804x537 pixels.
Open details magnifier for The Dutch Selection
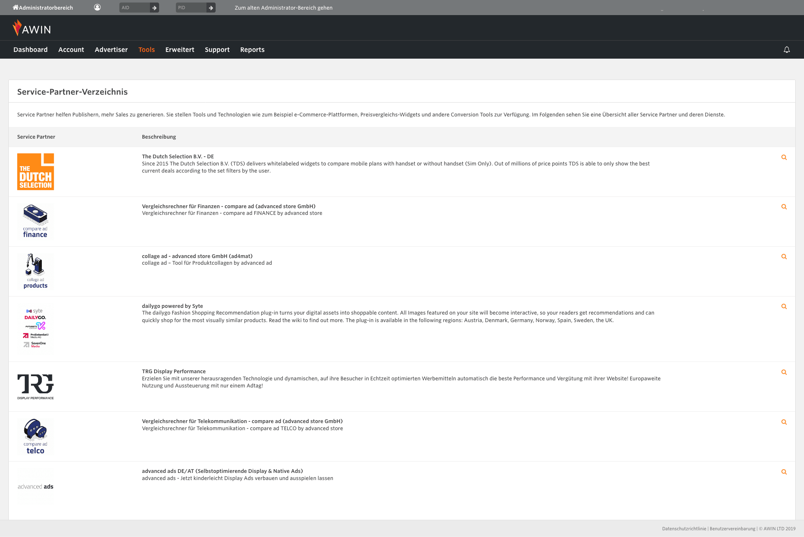pos(784,157)
